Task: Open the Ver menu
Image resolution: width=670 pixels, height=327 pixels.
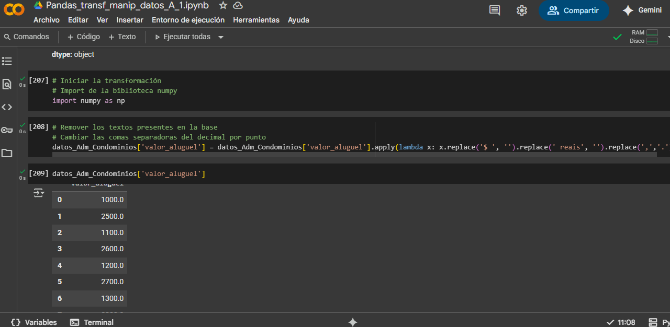Action: (103, 20)
